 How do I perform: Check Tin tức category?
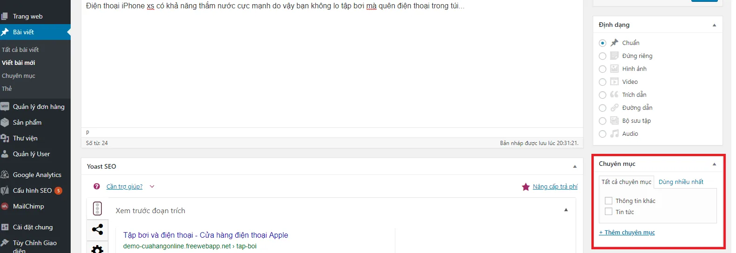(x=609, y=212)
